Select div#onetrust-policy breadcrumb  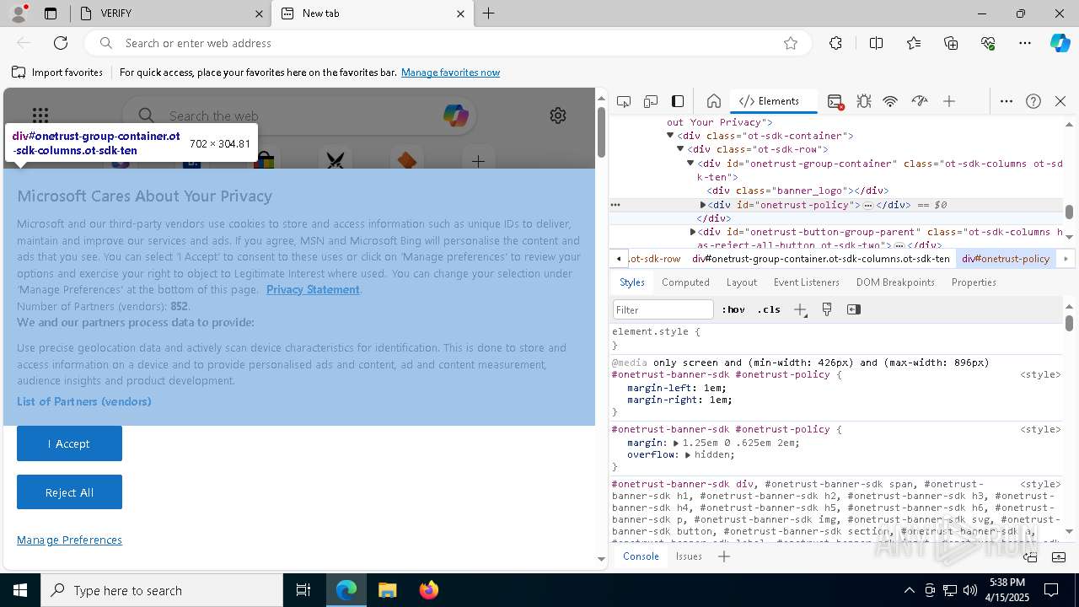click(x=1006, y=259)
